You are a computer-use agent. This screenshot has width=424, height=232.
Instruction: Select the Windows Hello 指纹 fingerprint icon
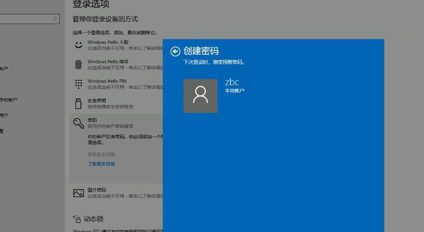79,64
